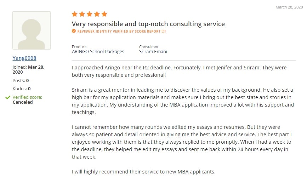Click the second orange rating star
This screenshot has height=177, width=307.
coord(82,14)
